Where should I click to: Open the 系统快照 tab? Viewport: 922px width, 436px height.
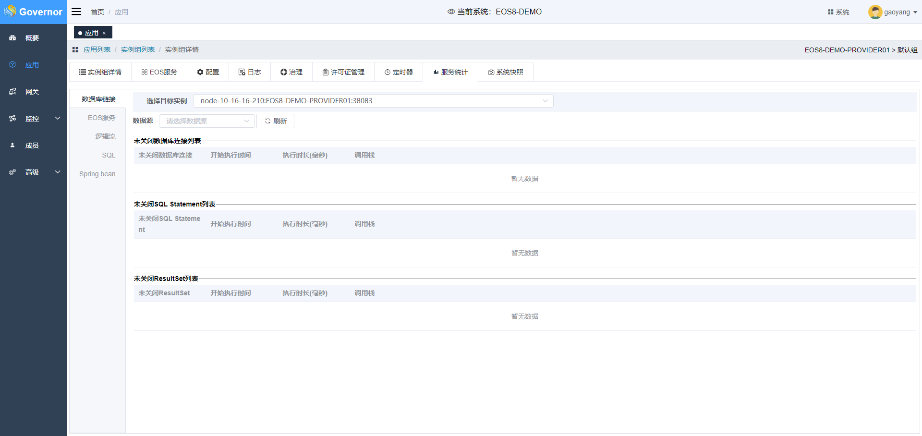click(506, 72)
